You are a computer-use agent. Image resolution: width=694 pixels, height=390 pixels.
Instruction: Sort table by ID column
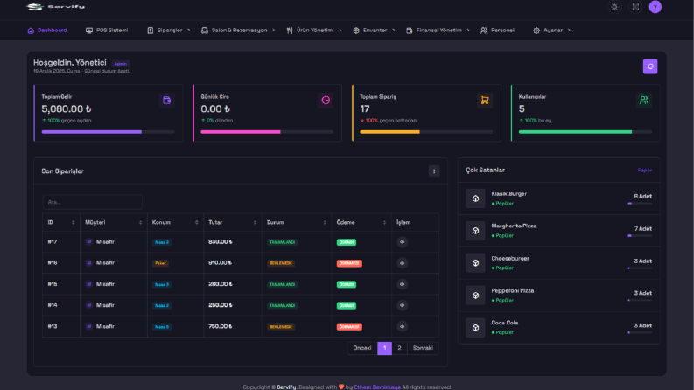tap(61, 222)
